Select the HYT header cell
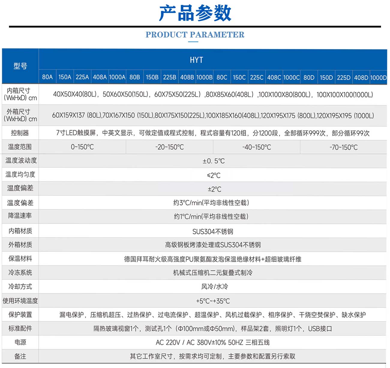 pyautogui.click(x=196, y=60)
